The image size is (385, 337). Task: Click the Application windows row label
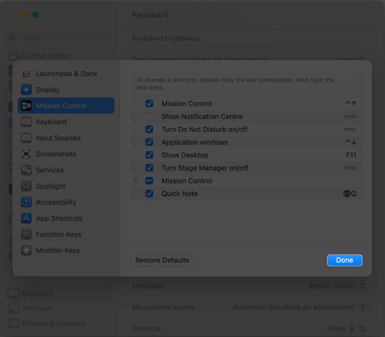tap(195, 142)
